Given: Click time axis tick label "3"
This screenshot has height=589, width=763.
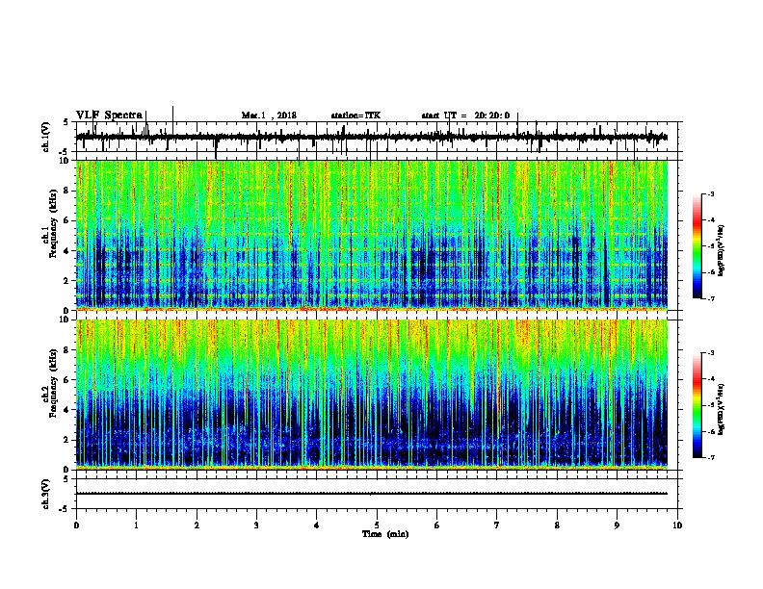Looking at the screenshot, I should 256,525.
